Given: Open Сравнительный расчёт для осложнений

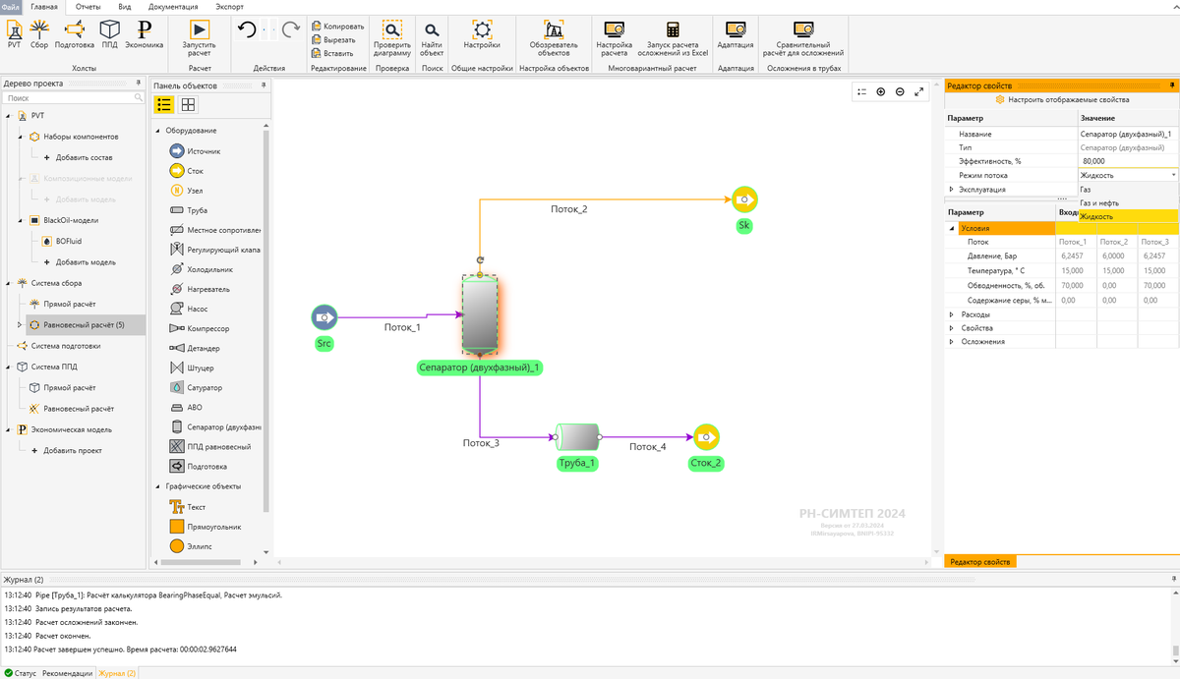Looking at the screenshot, I should (802, 38).
